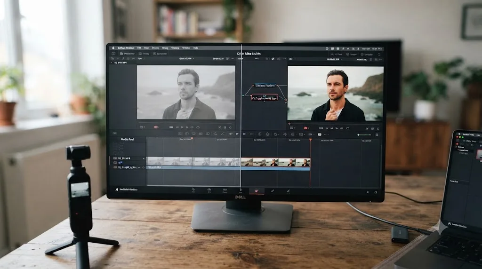Open the Fusion page tab at bottom

(x=241, y=190)
